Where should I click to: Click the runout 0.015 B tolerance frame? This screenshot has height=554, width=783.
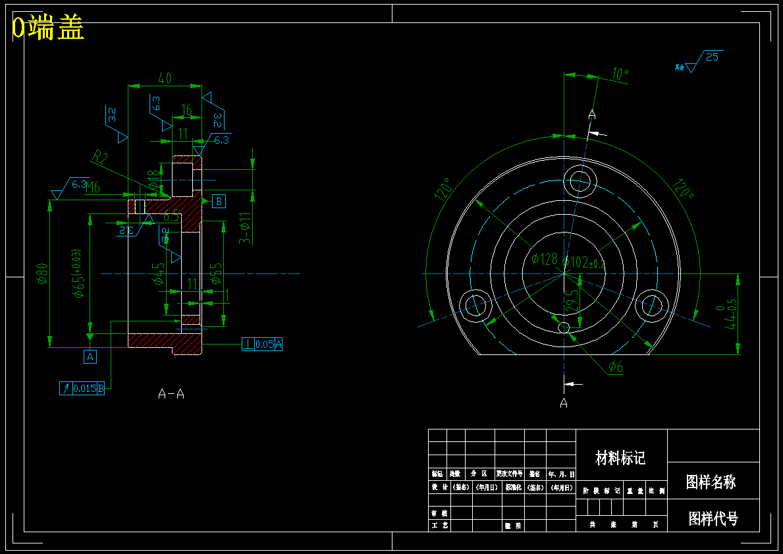[x=82, y=388]
